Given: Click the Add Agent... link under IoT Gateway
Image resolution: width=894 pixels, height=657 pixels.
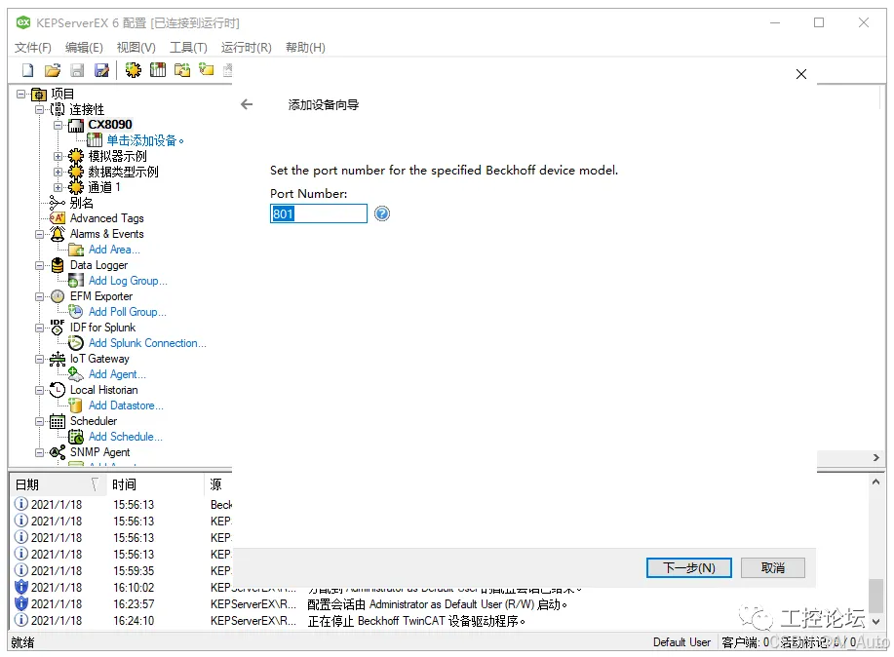Looking at the screenshot, I should click(117, 374).
